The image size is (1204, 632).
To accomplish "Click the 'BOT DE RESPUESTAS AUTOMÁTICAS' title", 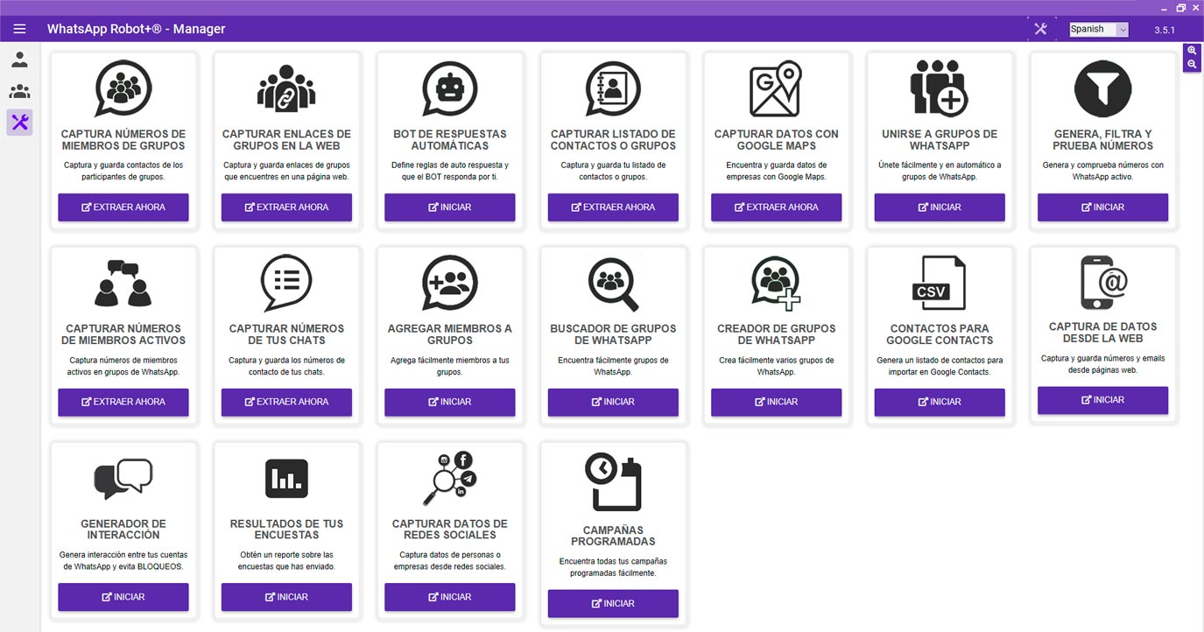I will (x=450, y=140).
